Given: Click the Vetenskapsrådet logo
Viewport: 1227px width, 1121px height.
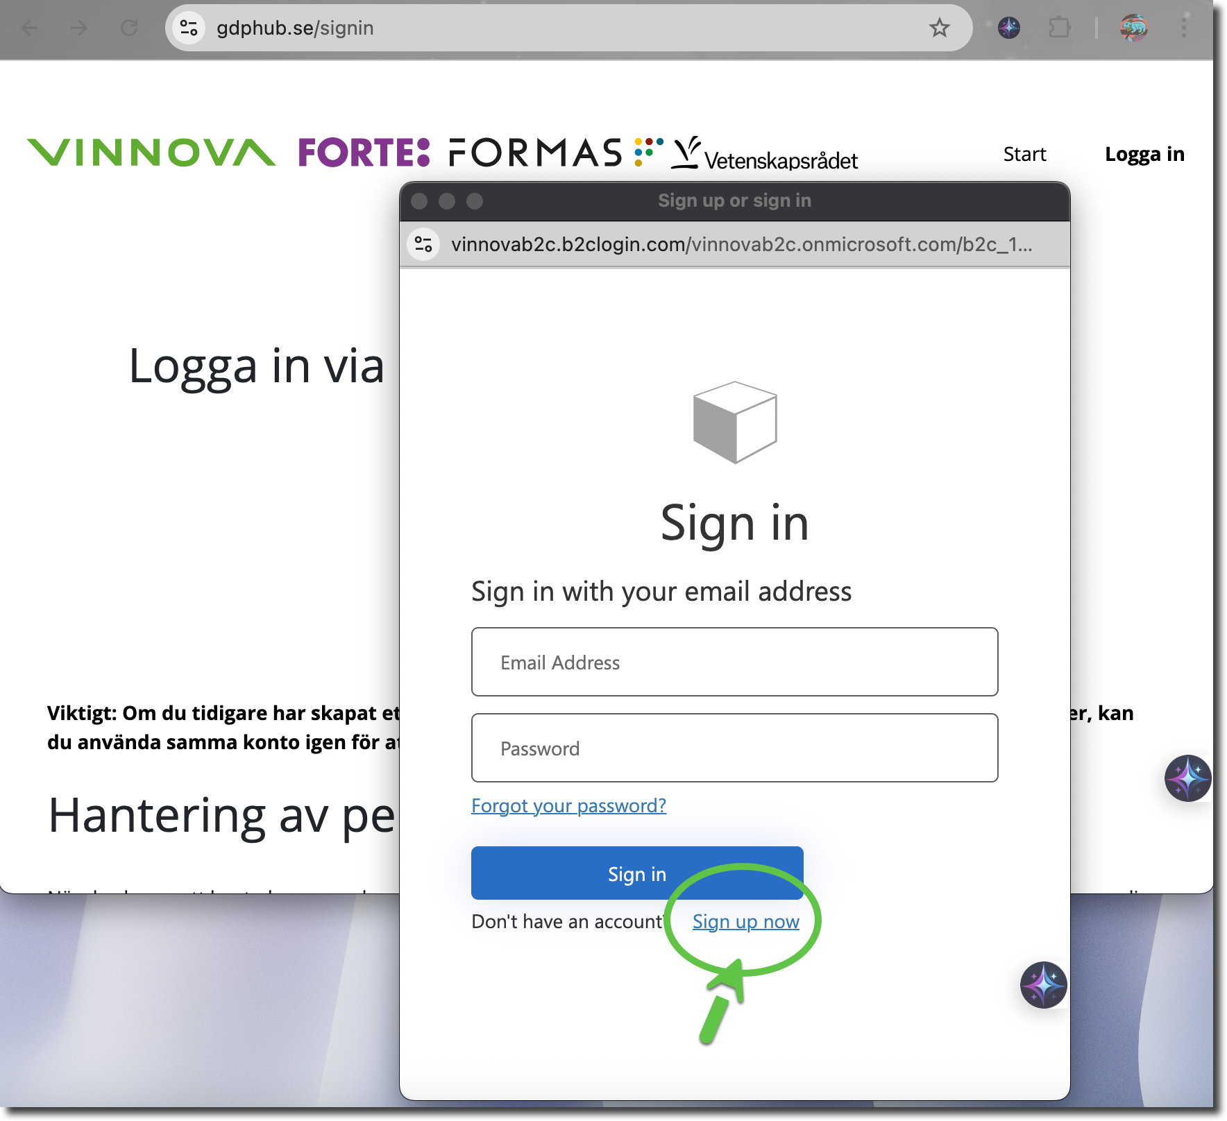Looking at the screenshot, I should click(765, 155).
